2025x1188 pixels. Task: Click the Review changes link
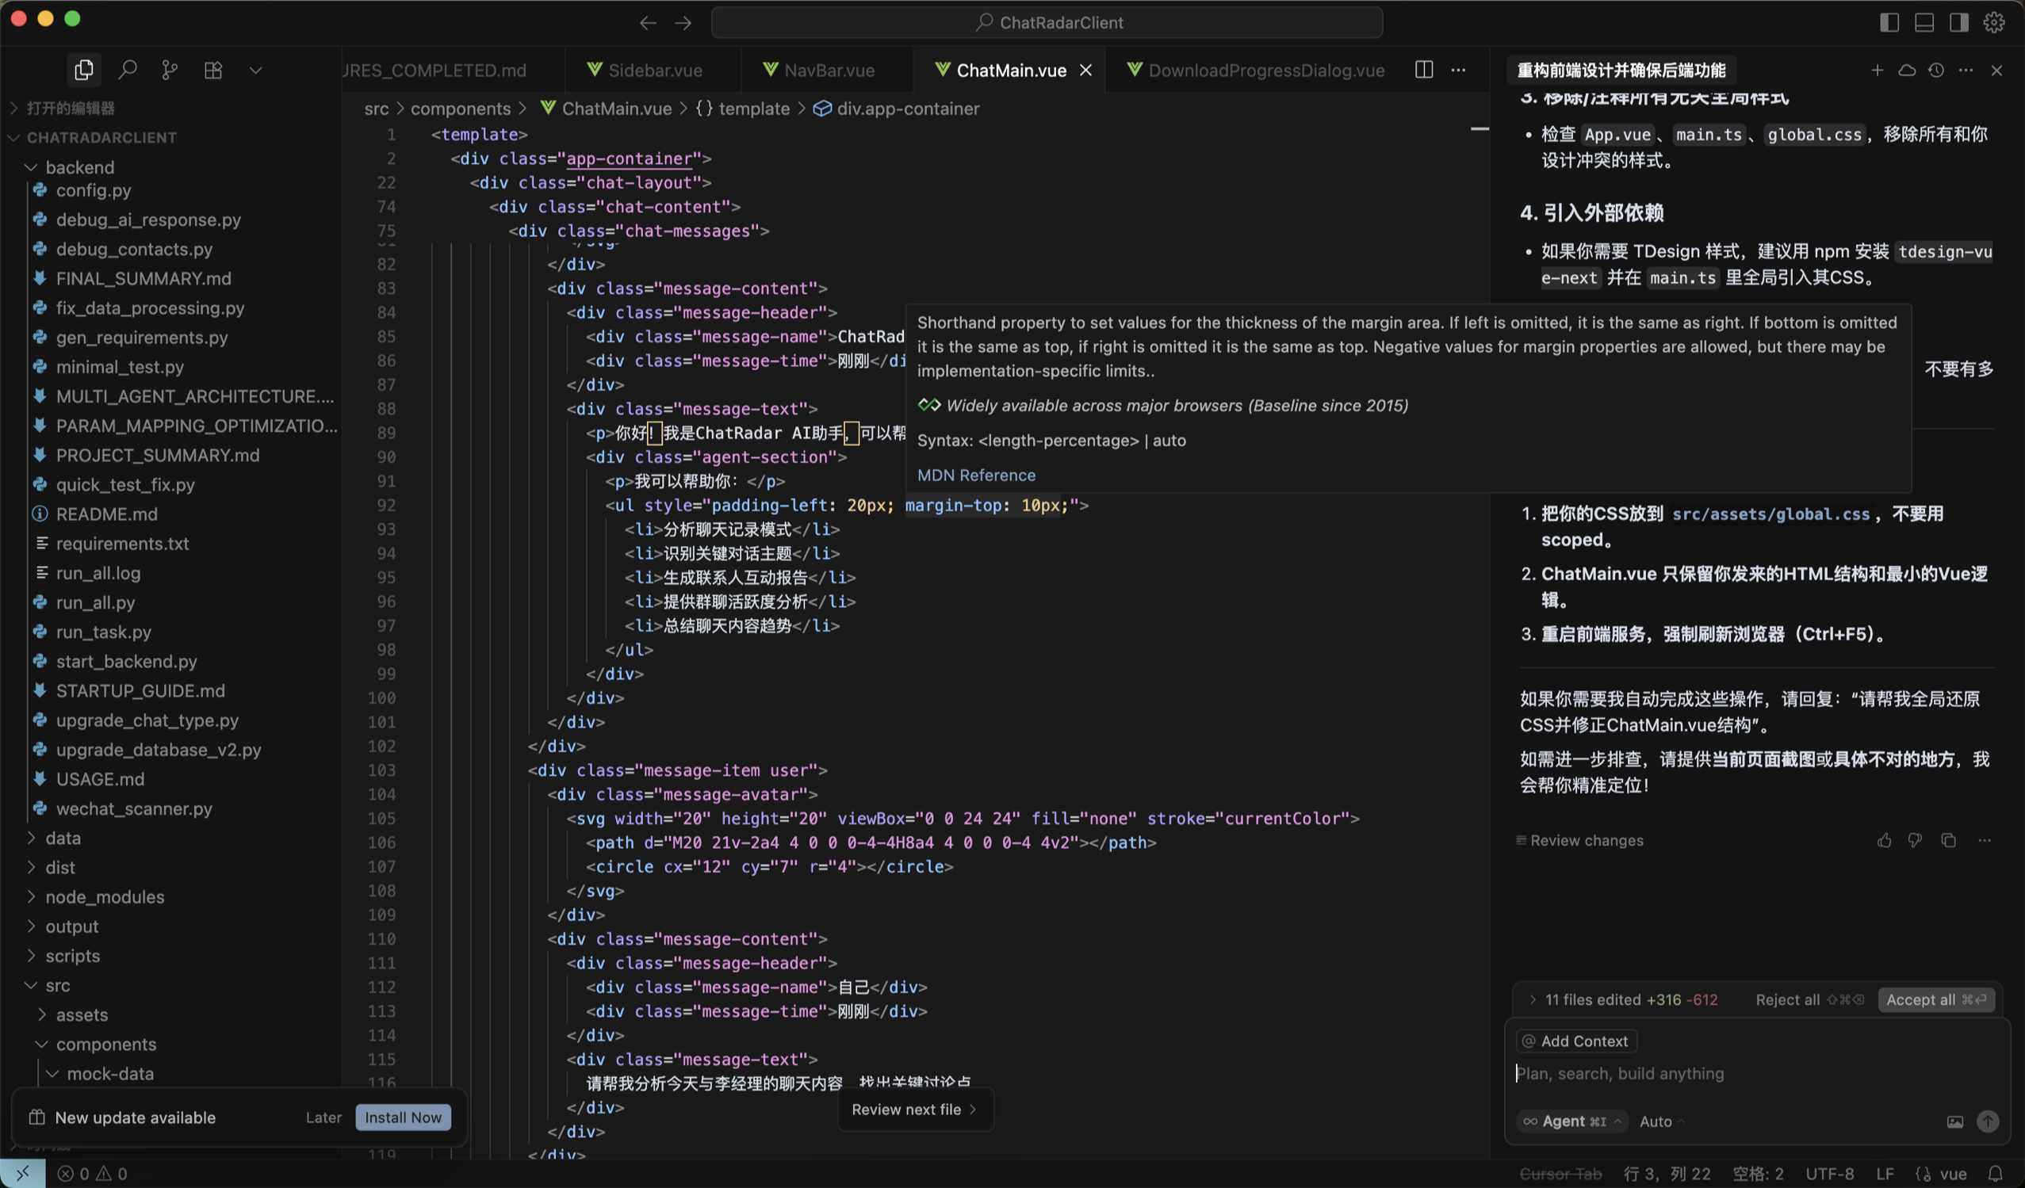click(1579, 840)
